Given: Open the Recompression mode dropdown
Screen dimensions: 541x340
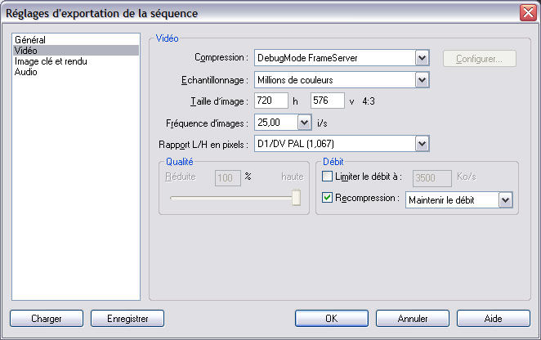Looking at the screenshot, I should coord(506,200).
